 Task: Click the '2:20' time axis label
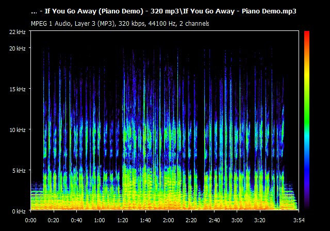point(191,220)
